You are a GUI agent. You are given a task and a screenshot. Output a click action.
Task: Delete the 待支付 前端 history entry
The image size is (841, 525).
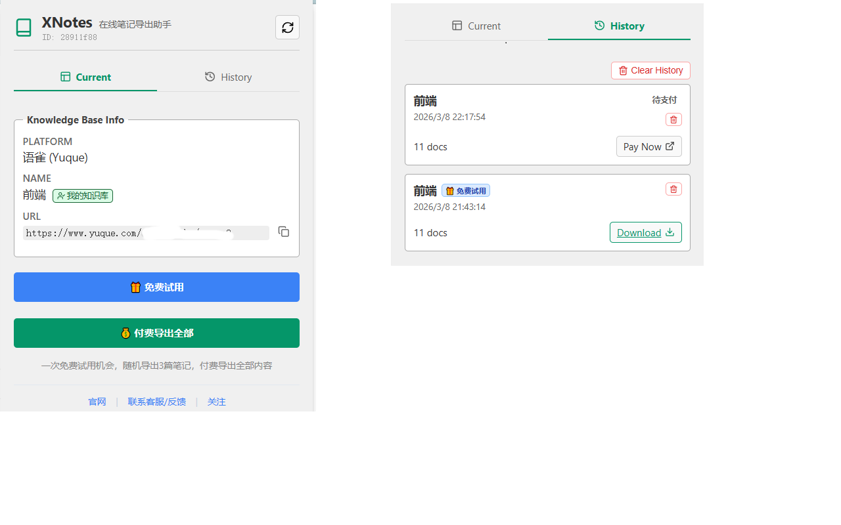pos(673,119)
